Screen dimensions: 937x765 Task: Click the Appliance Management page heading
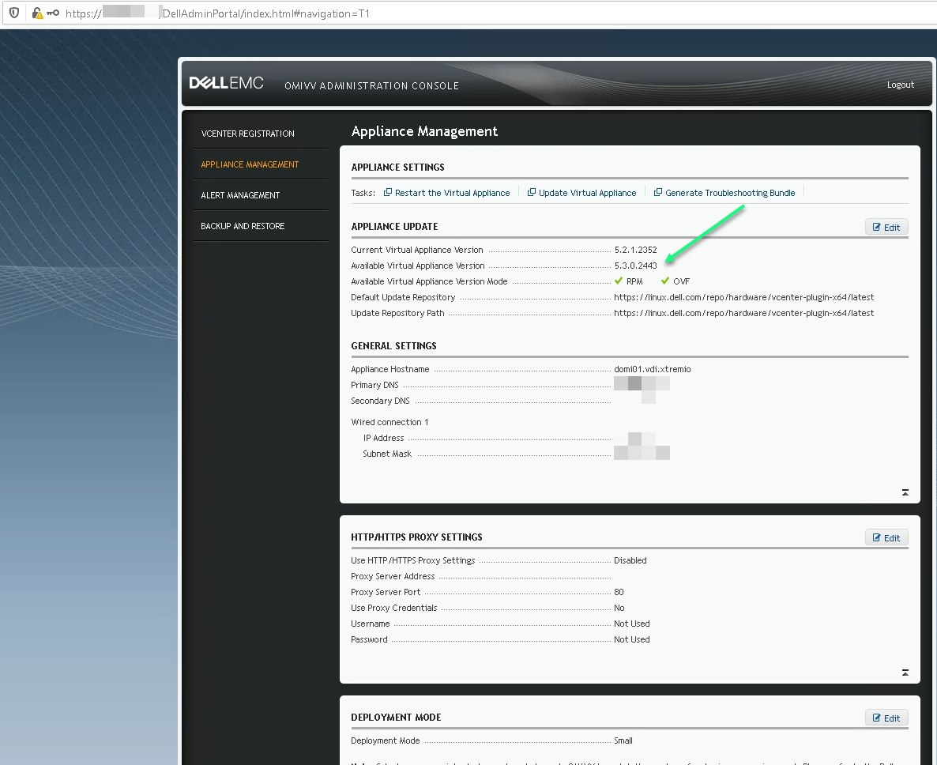point(424,131)
